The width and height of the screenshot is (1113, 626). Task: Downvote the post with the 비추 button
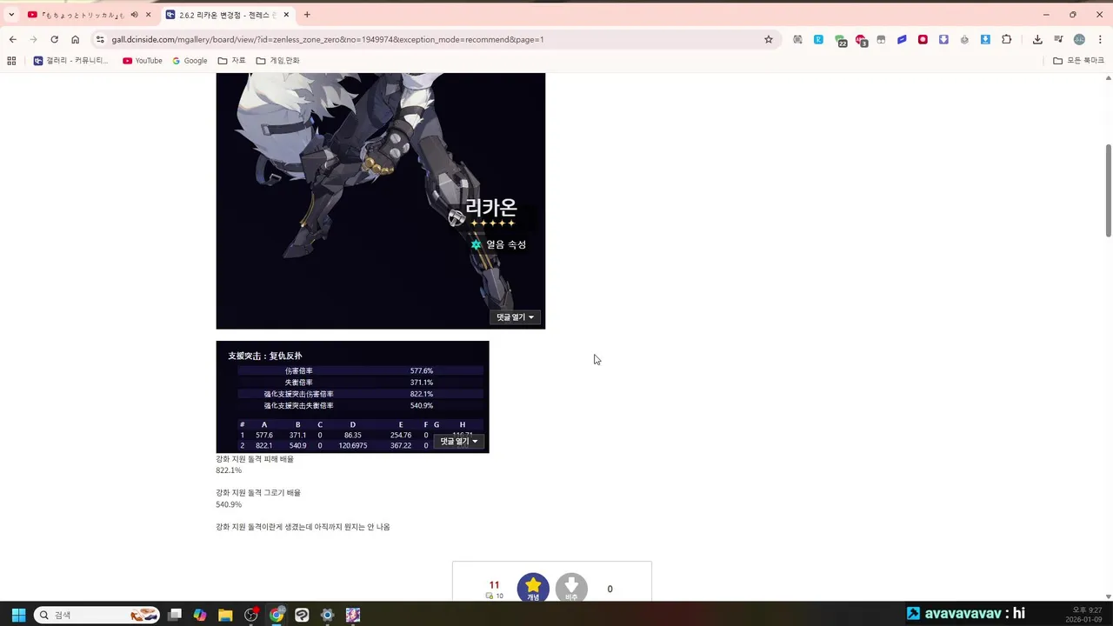click(x=571, y=588)
